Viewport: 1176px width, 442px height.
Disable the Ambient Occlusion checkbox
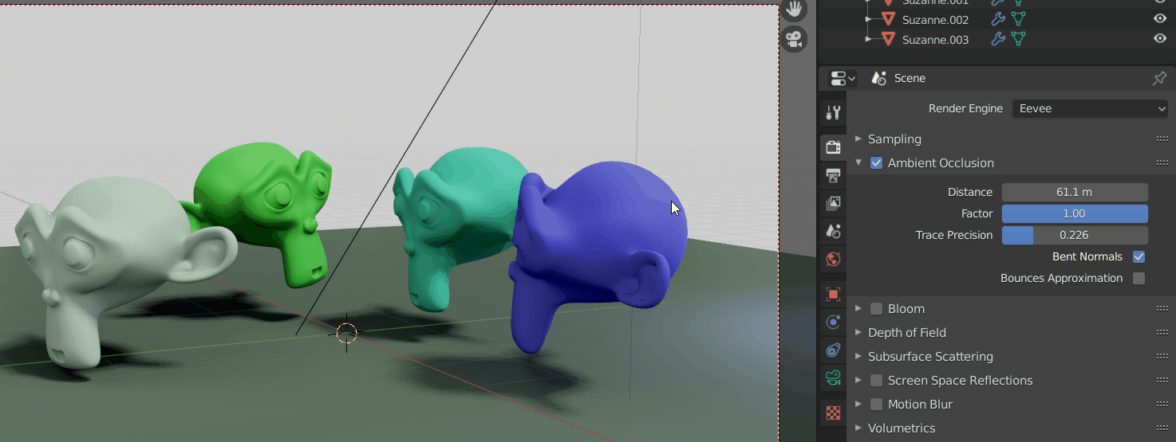(x=876, y=163)
